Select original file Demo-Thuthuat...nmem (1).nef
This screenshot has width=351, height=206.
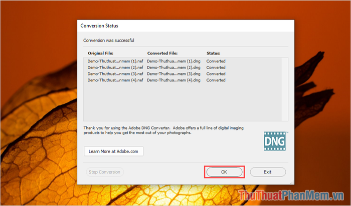tap(115, 61)
